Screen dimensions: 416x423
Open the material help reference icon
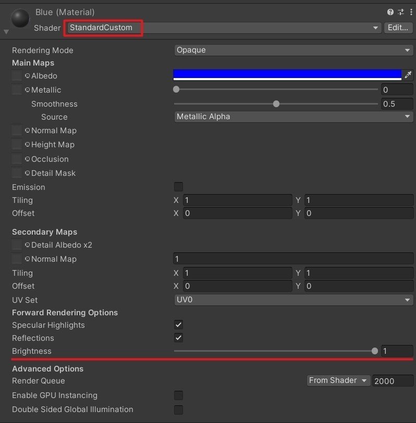point(390,12)
